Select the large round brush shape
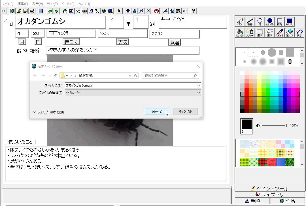The image size is (306, 206). tap(271, 52)
